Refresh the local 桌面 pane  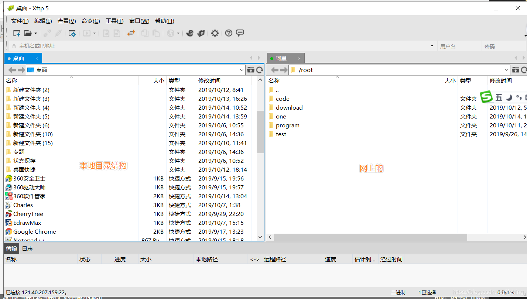coord(260,70)
